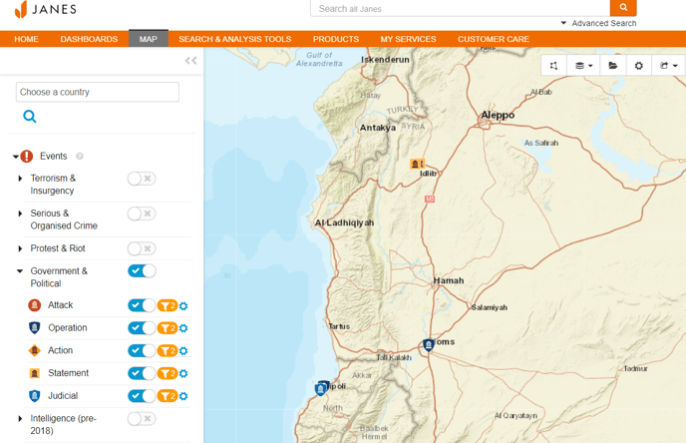Click the Antakya label on map
This screenshot has width=686, height=443.
(378, 128)
